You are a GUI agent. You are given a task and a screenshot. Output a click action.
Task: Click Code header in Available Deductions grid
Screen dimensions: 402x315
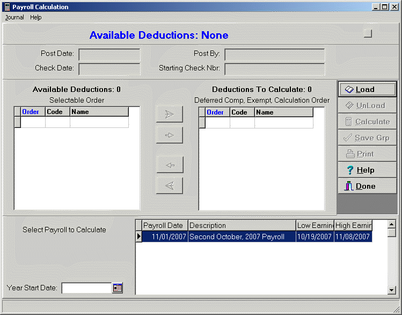(57, 112)
